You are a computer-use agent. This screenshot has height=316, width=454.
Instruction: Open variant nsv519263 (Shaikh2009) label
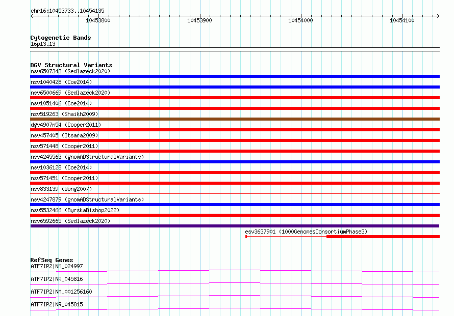(x=64, y=114)
